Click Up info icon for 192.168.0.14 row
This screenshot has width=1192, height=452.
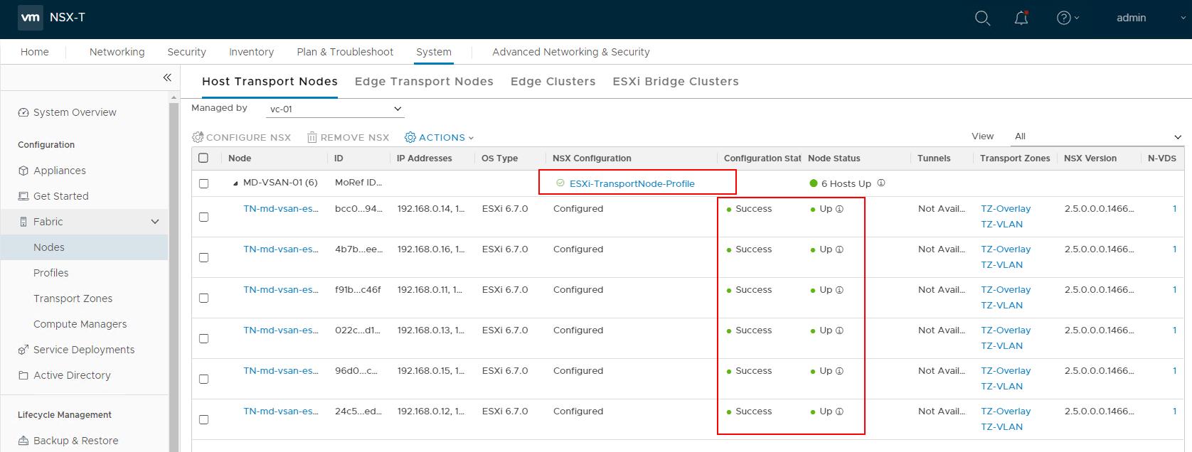839,209
